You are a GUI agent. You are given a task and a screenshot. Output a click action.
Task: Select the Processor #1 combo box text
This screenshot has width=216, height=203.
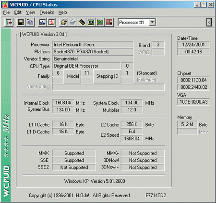[x=132, y=23]
